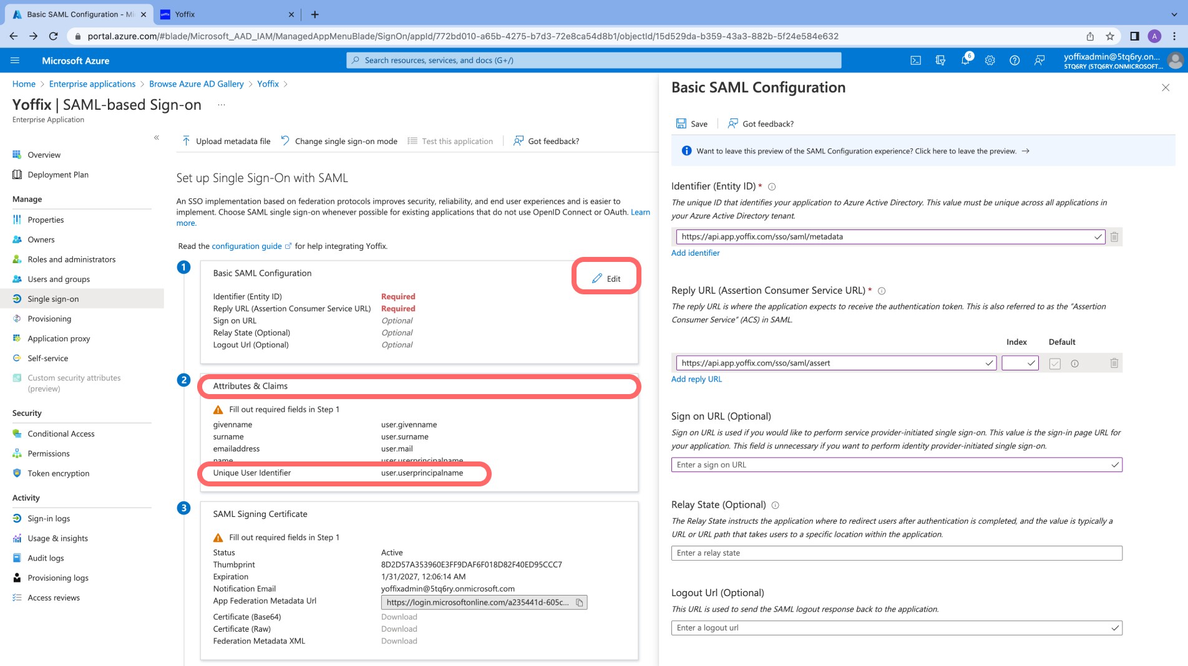Show info tooltip for Relay State
The width and height of the screenshot is (1188, 666).
click(776, 505)
